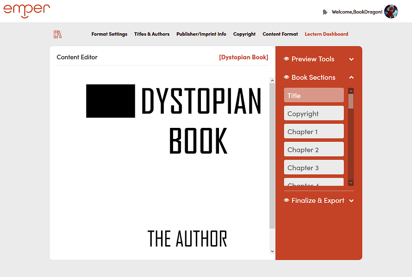Image resolution: width=412 pixels, height=277 pixels.
Task: Go to Titles & Authors
Action: 152,34
